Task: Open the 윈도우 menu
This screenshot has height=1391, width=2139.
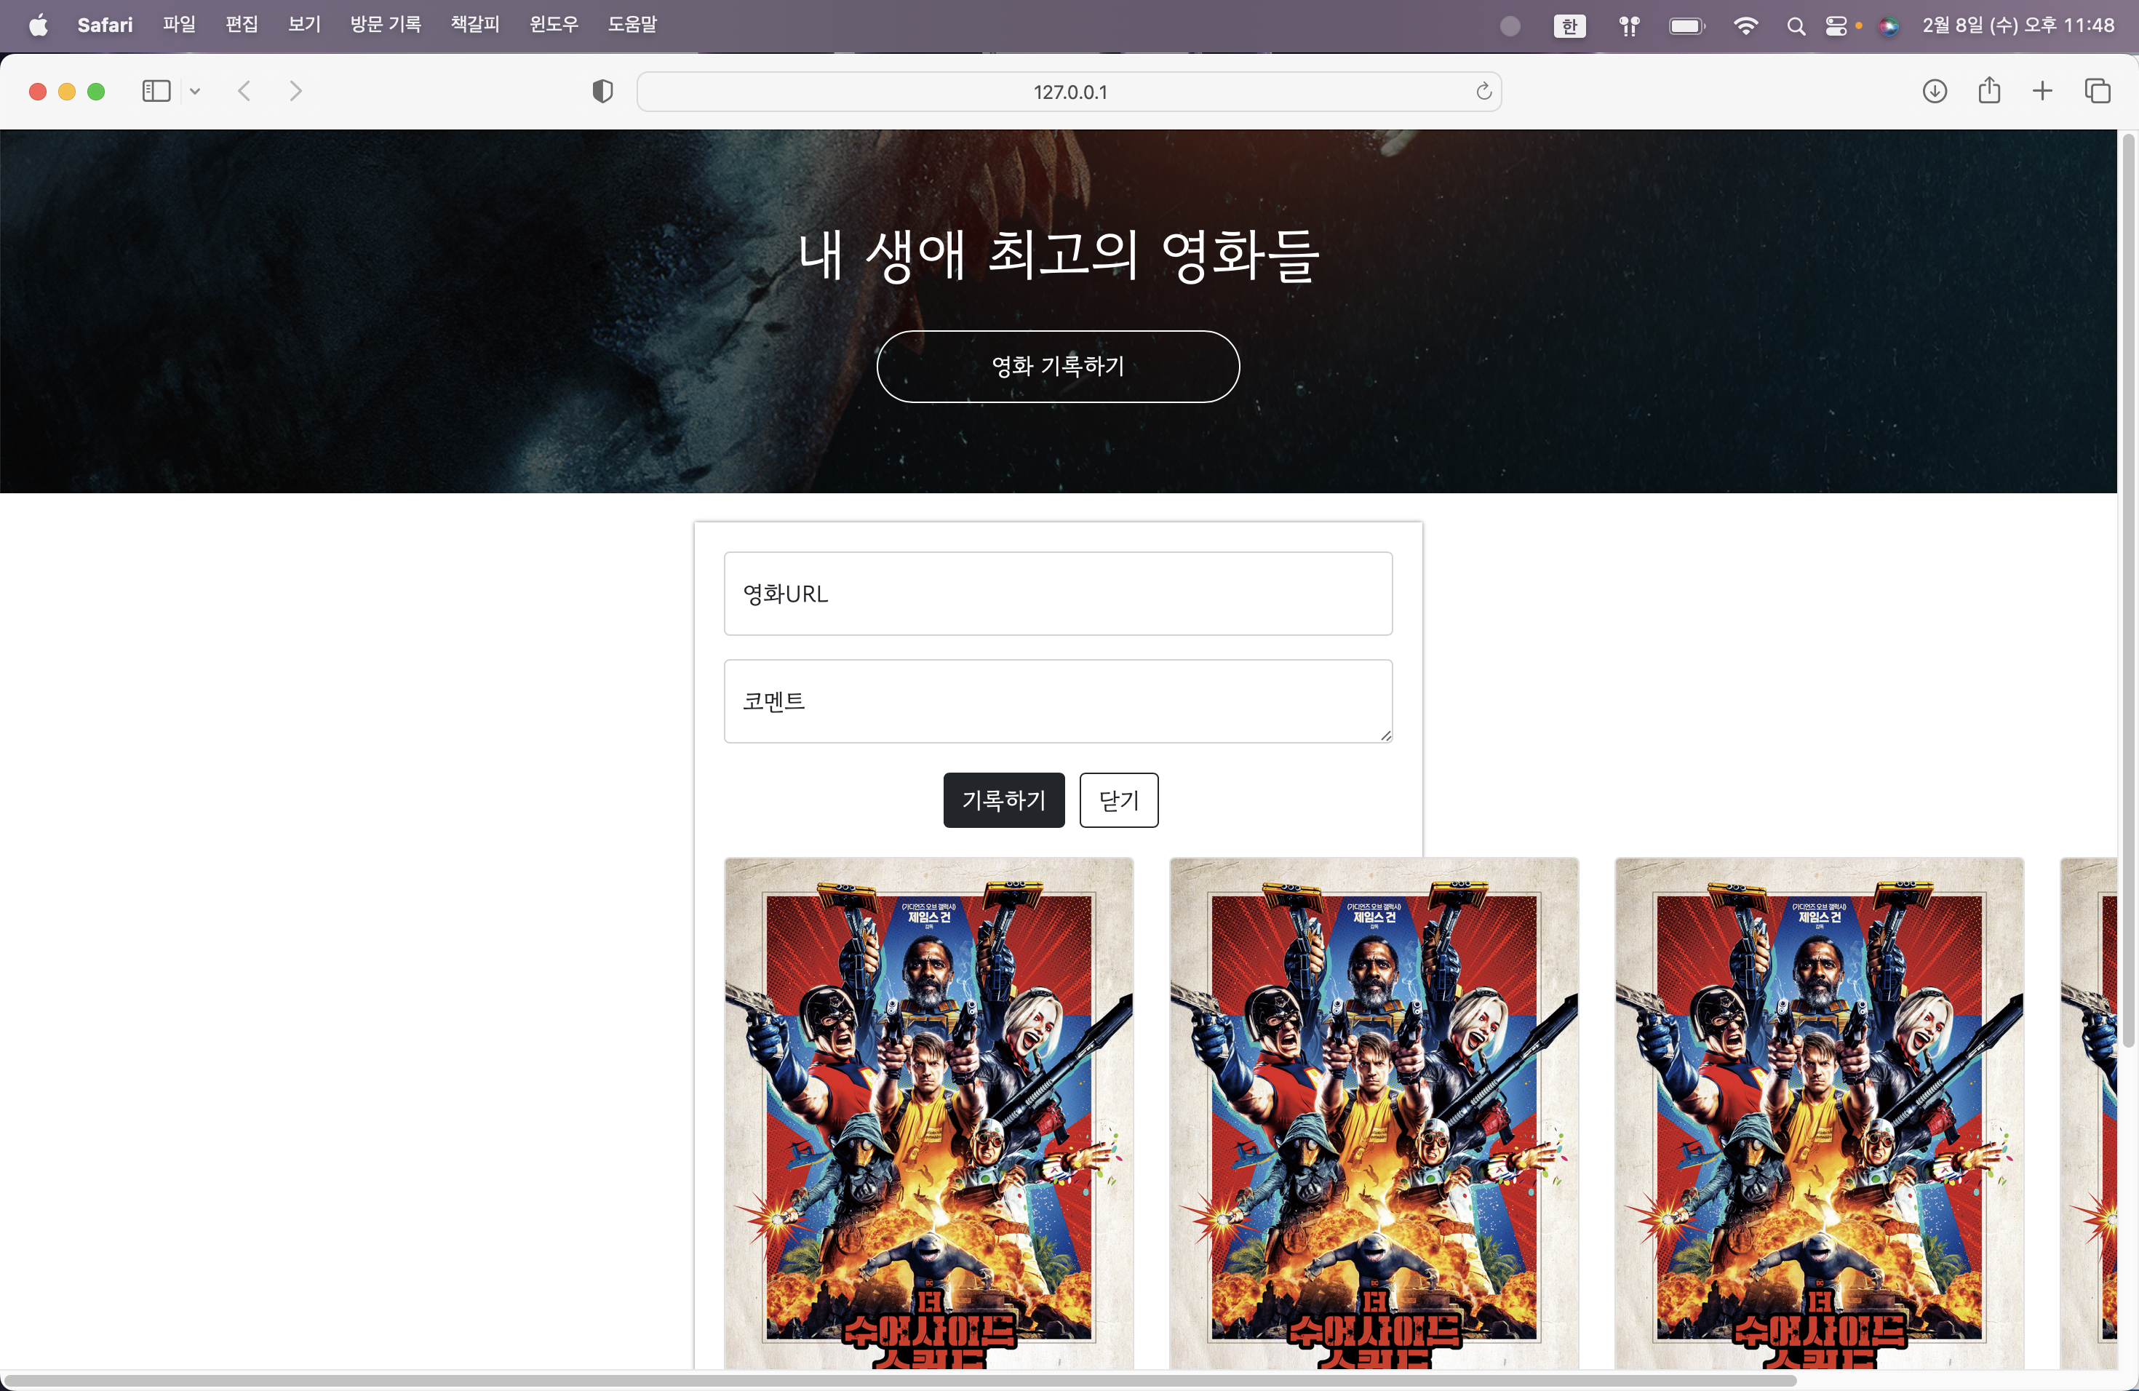Action: (554, 25)
